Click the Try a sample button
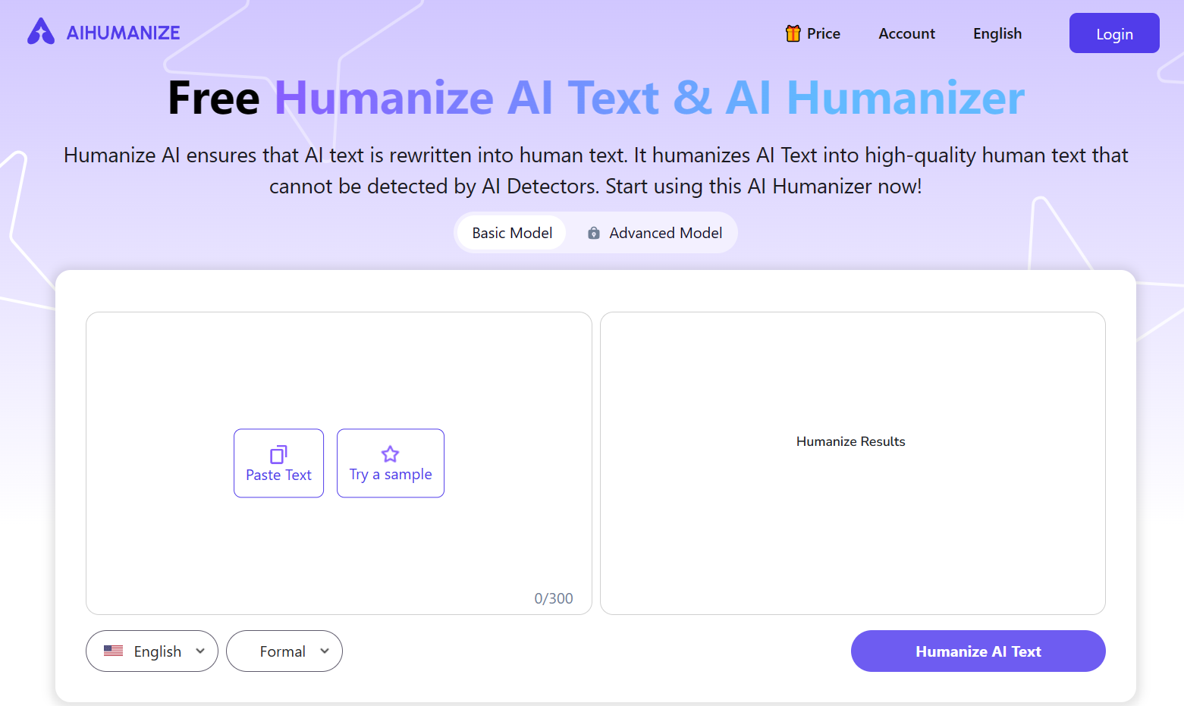Image resolution: width=1184 pixels, height=706 pixels. coord(390,463)
